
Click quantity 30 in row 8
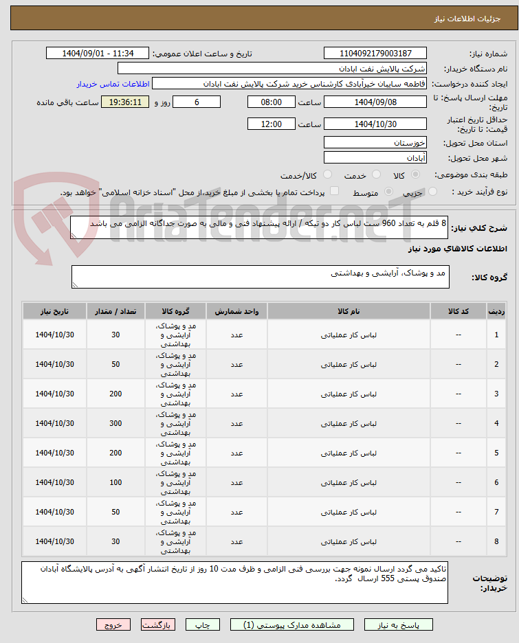tap(115, 541)
